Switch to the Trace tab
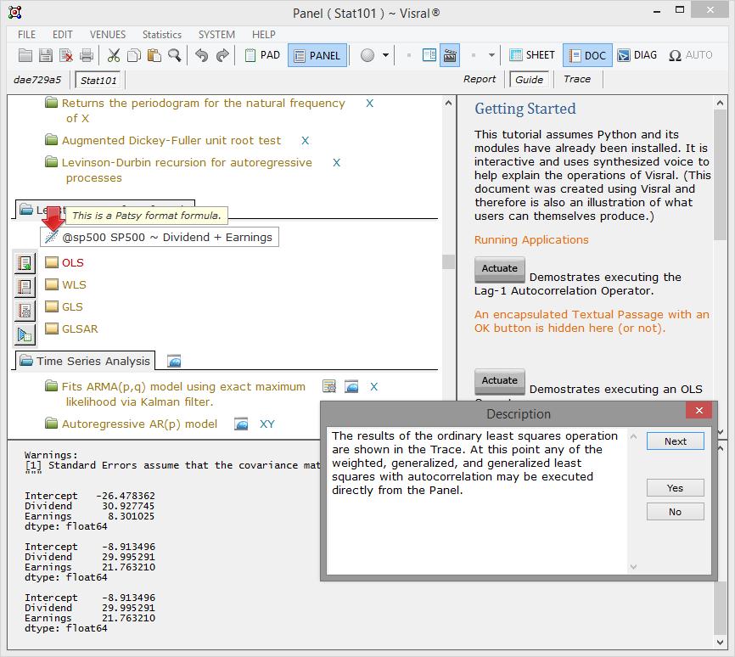Viewport: 735px width, 657px height. pyautogui.click(x=576, y=79)
